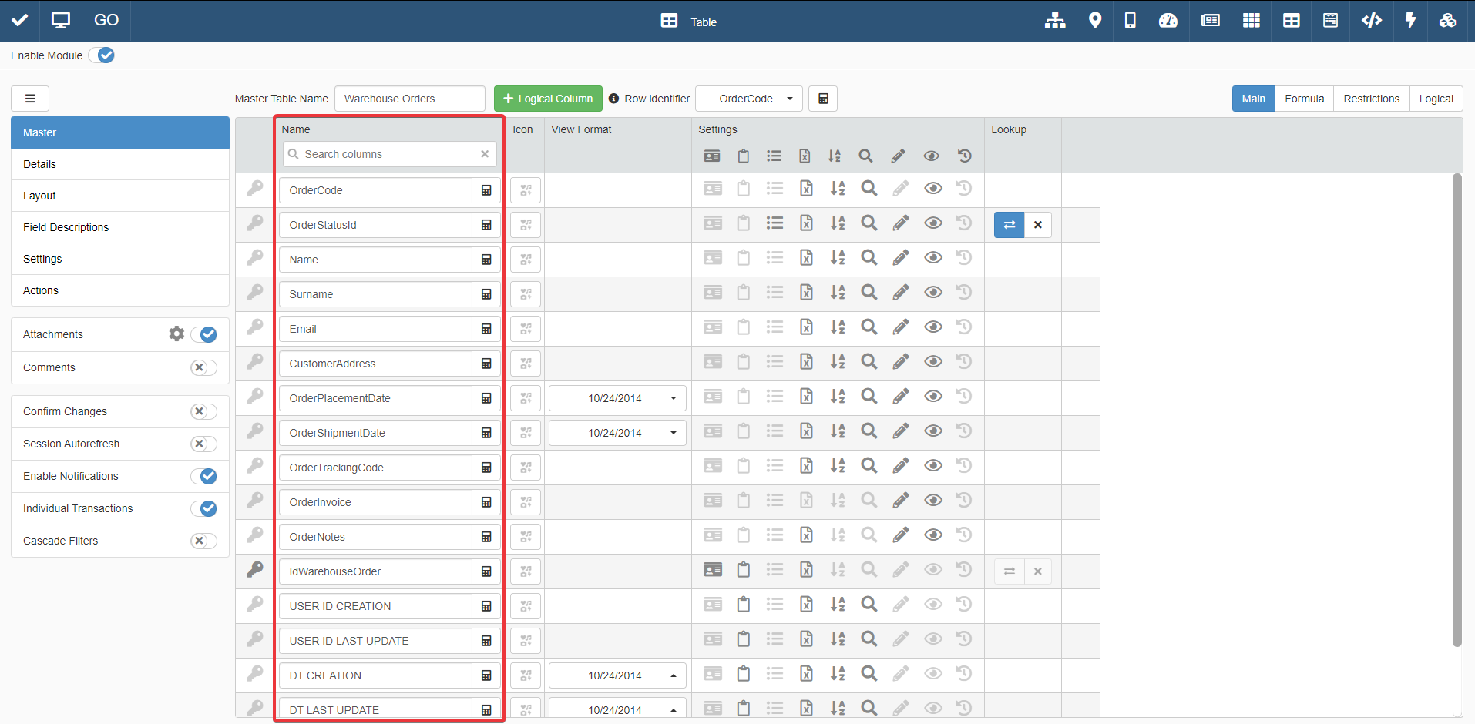Click the magnifier search icon for Email row
This screenshot has height=724, width=1475.
[x=869, y=327]
